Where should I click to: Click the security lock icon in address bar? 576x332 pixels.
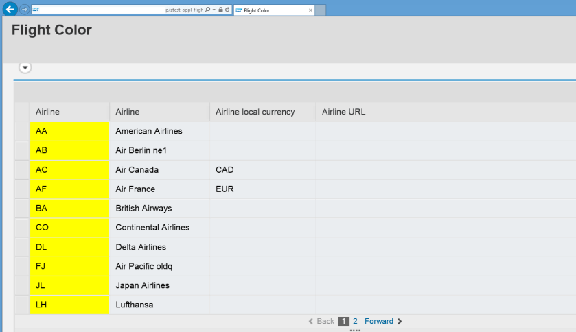tap(220, 10)
